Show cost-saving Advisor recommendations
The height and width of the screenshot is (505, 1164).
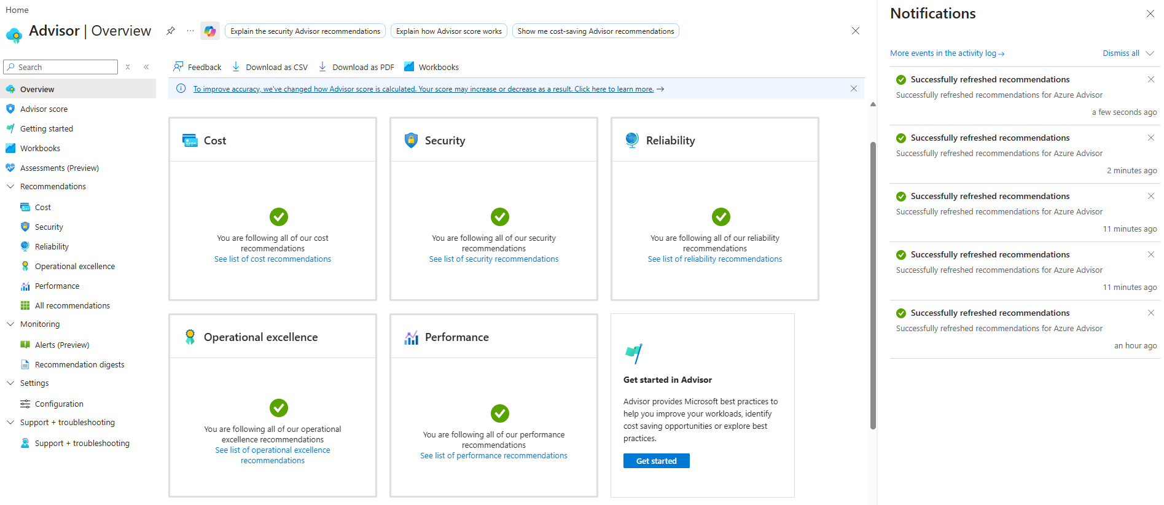[x=596, y=31]
